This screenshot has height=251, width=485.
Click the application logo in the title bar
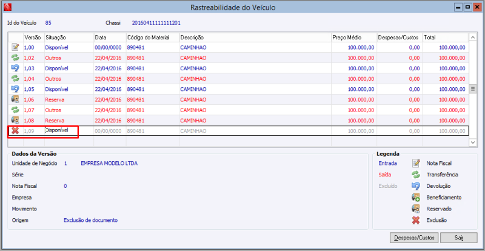[7, 7]
